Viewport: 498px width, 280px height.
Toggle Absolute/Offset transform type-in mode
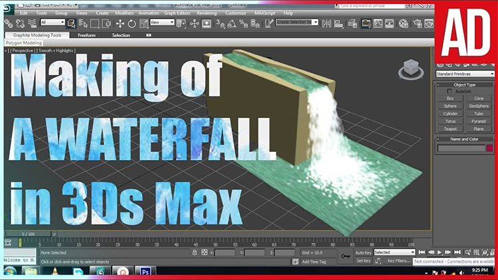point(205,252)
